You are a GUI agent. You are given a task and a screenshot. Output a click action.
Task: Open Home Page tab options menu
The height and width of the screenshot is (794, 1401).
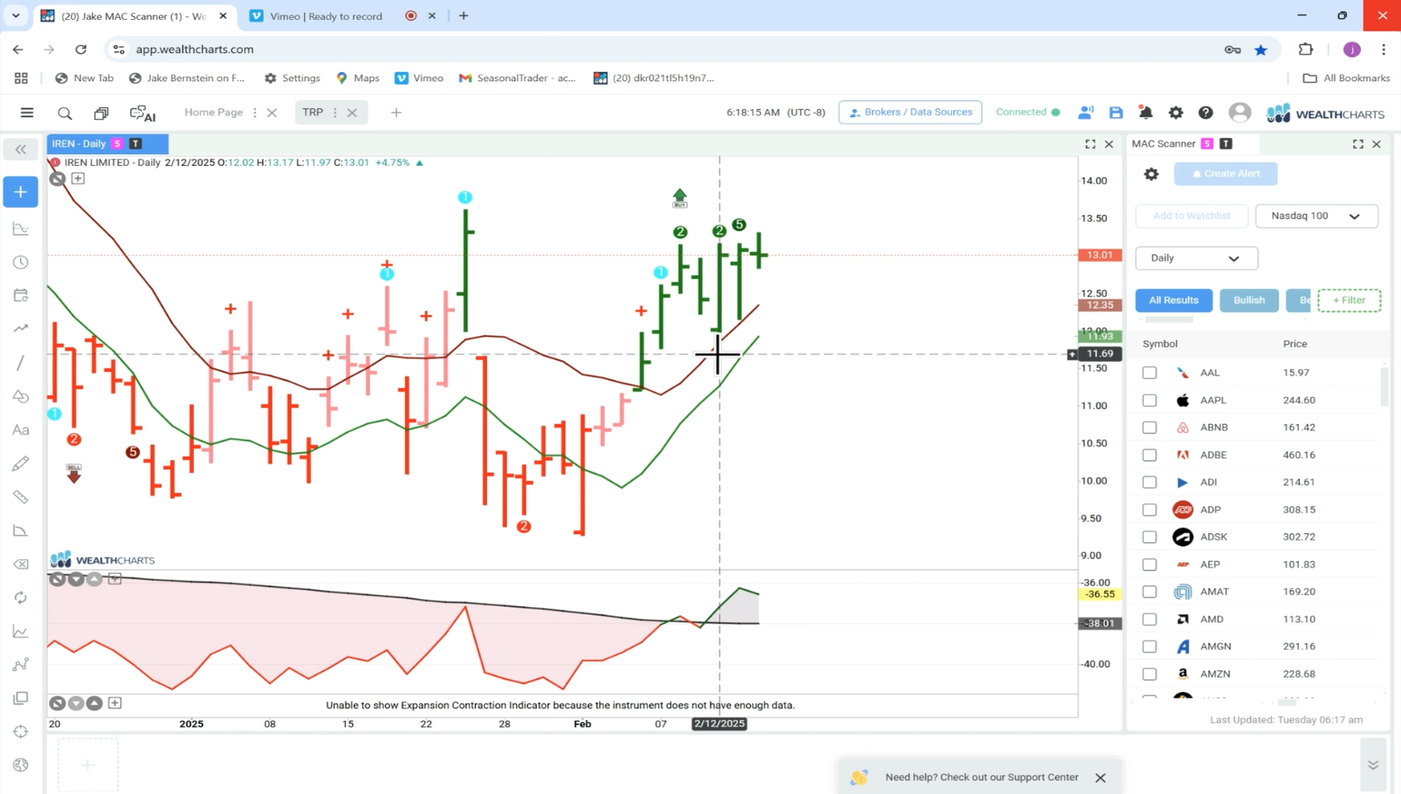[255, 113]
